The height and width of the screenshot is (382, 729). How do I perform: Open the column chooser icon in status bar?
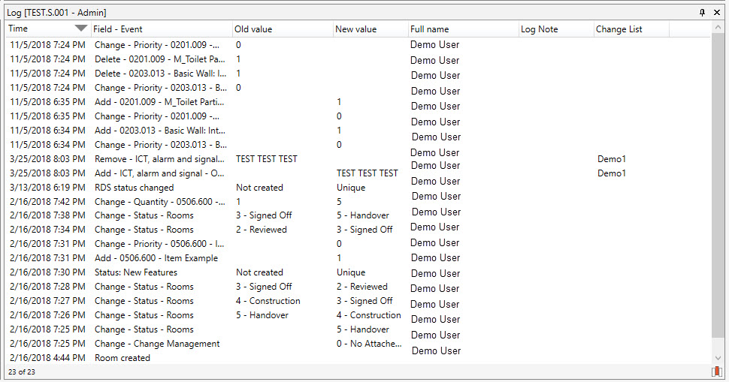[x=716, y=371]
